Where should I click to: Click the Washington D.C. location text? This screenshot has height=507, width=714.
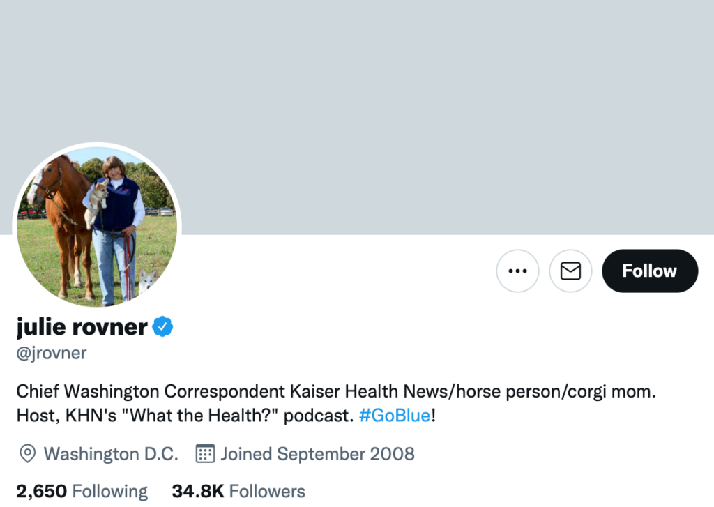pos(111,454)
